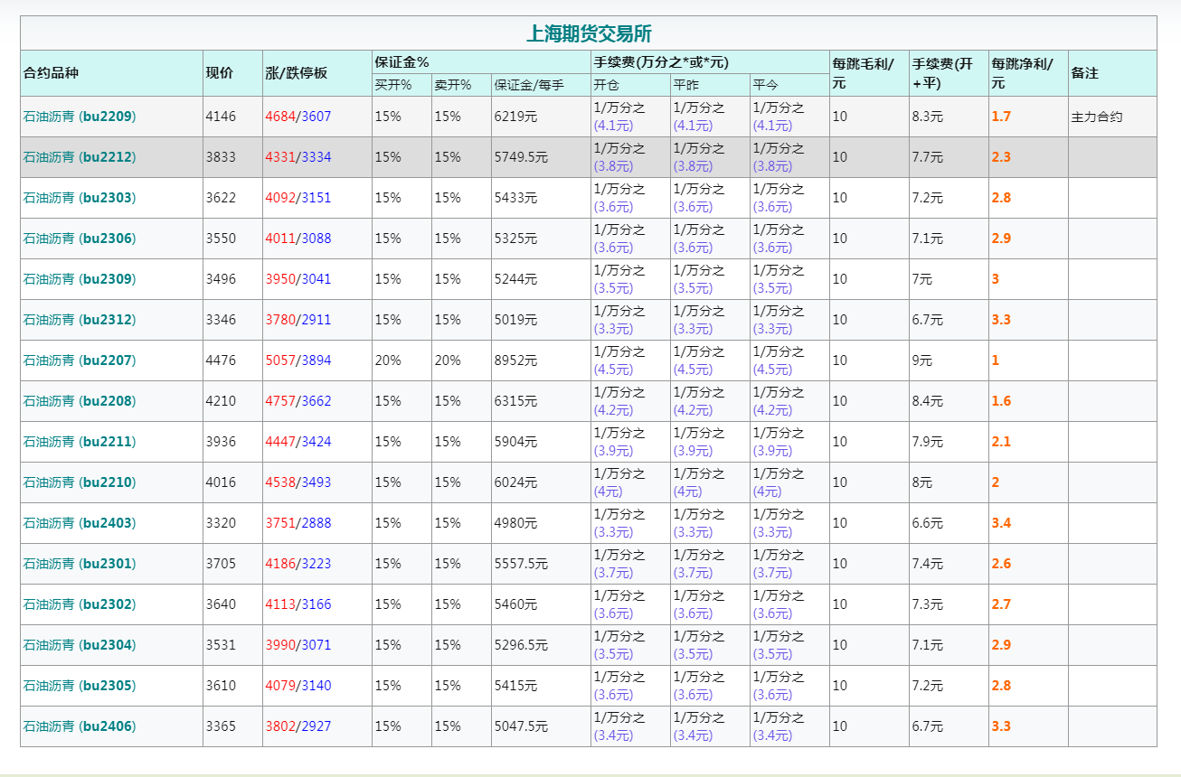Select the 石油沥青 (bu2208) contract link
Viewport: 1181px width, 777px height.
click(80, 401)
